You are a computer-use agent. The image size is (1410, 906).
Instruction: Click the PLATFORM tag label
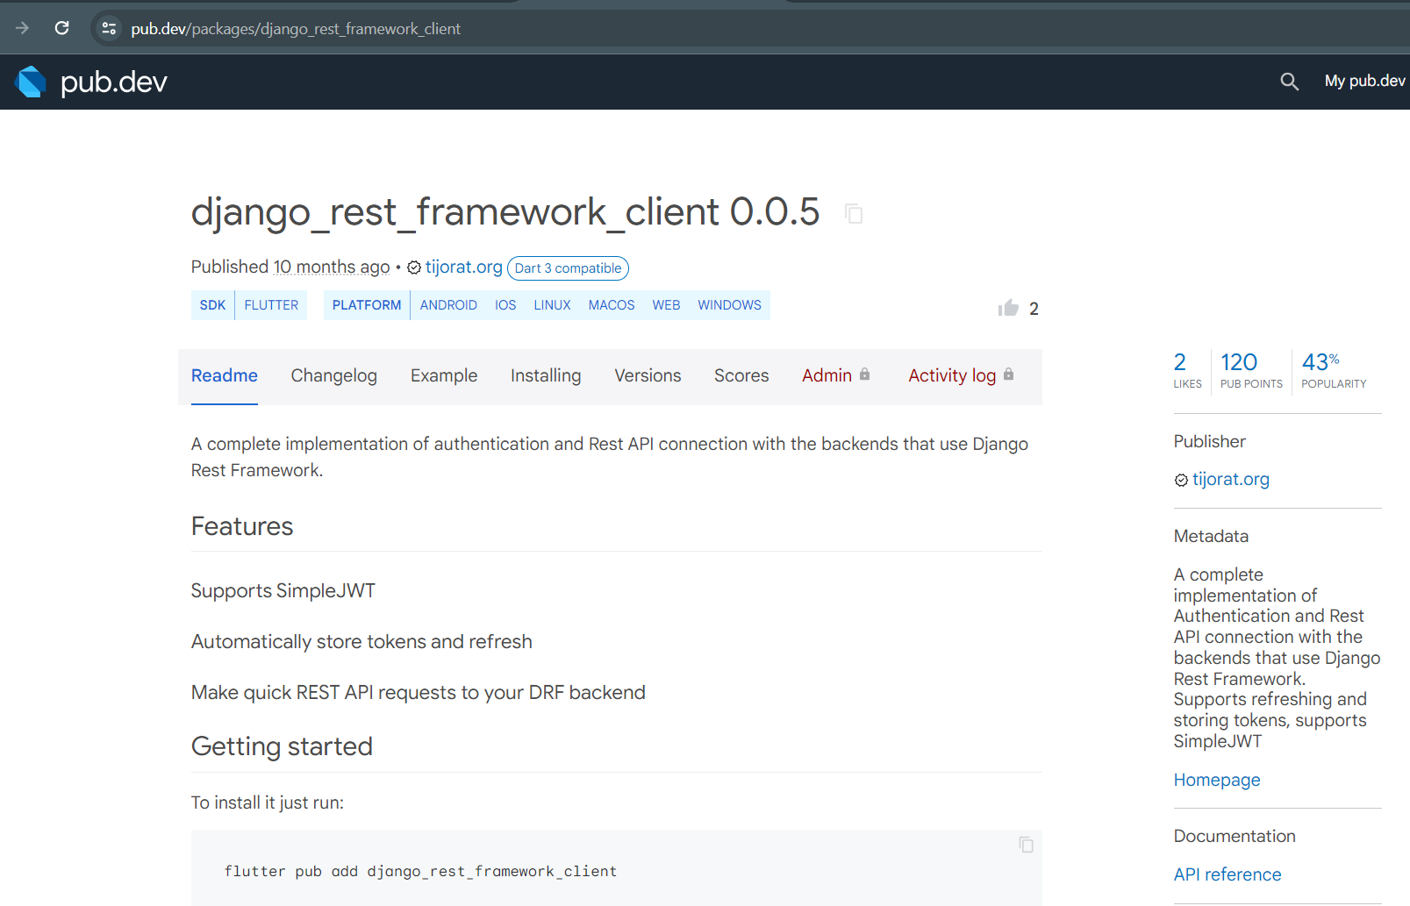(367, 305)
